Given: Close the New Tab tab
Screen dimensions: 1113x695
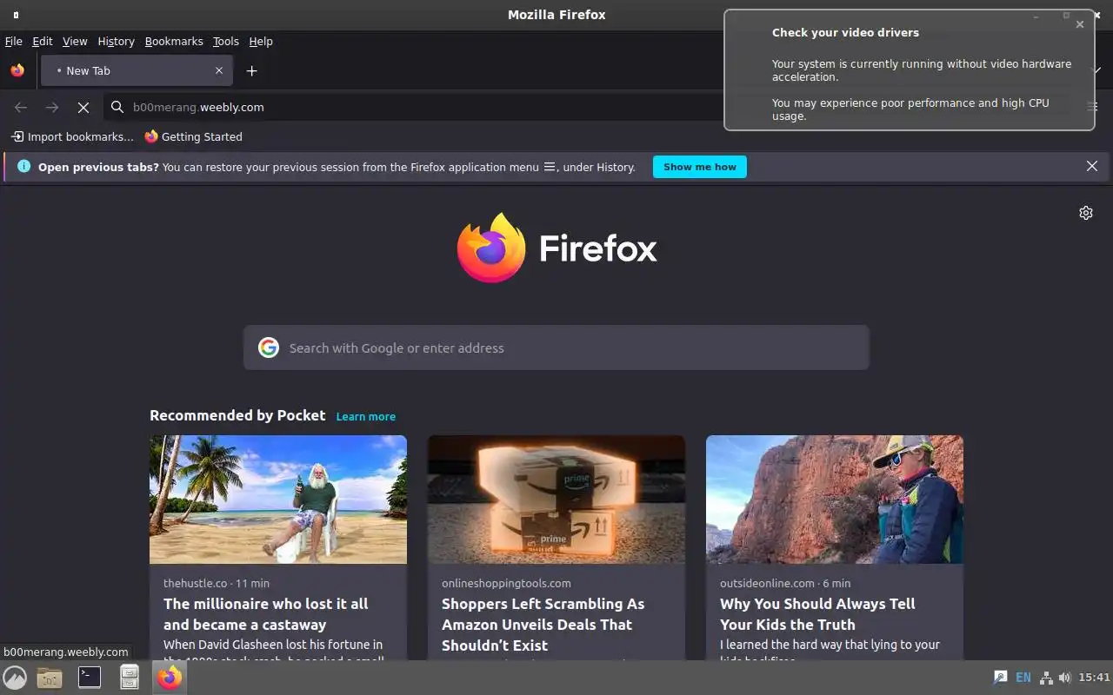Looking at the screenshot, I should tap(219, 70).
